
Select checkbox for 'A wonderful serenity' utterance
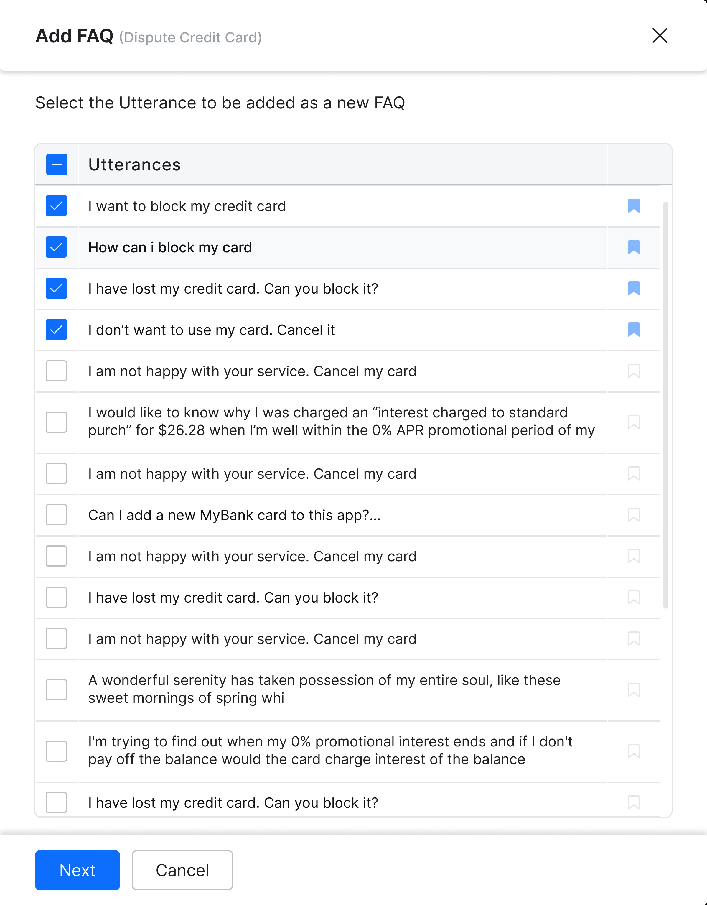56,690
